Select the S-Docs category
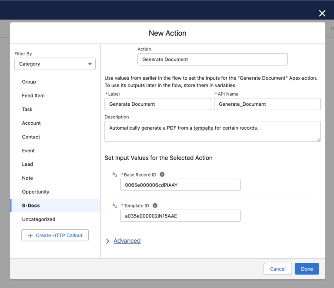Viewport: 334px width, 288px height. click(55, 206)
